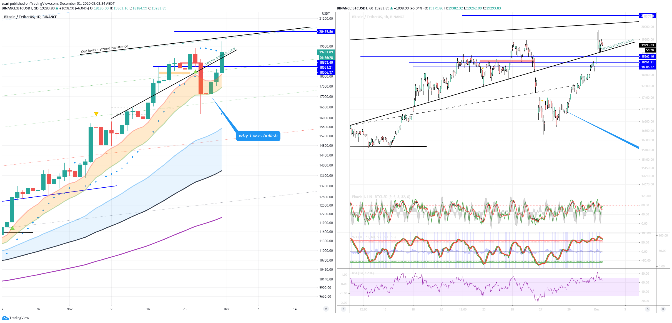Screen dimensions: 672x323
Task: Click the green up-triangle marker on the daily chart's earliest candles
Action: pos(12,228)
